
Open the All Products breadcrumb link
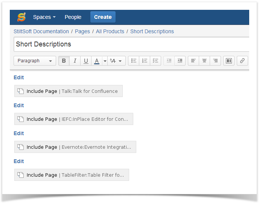[110, 31]
